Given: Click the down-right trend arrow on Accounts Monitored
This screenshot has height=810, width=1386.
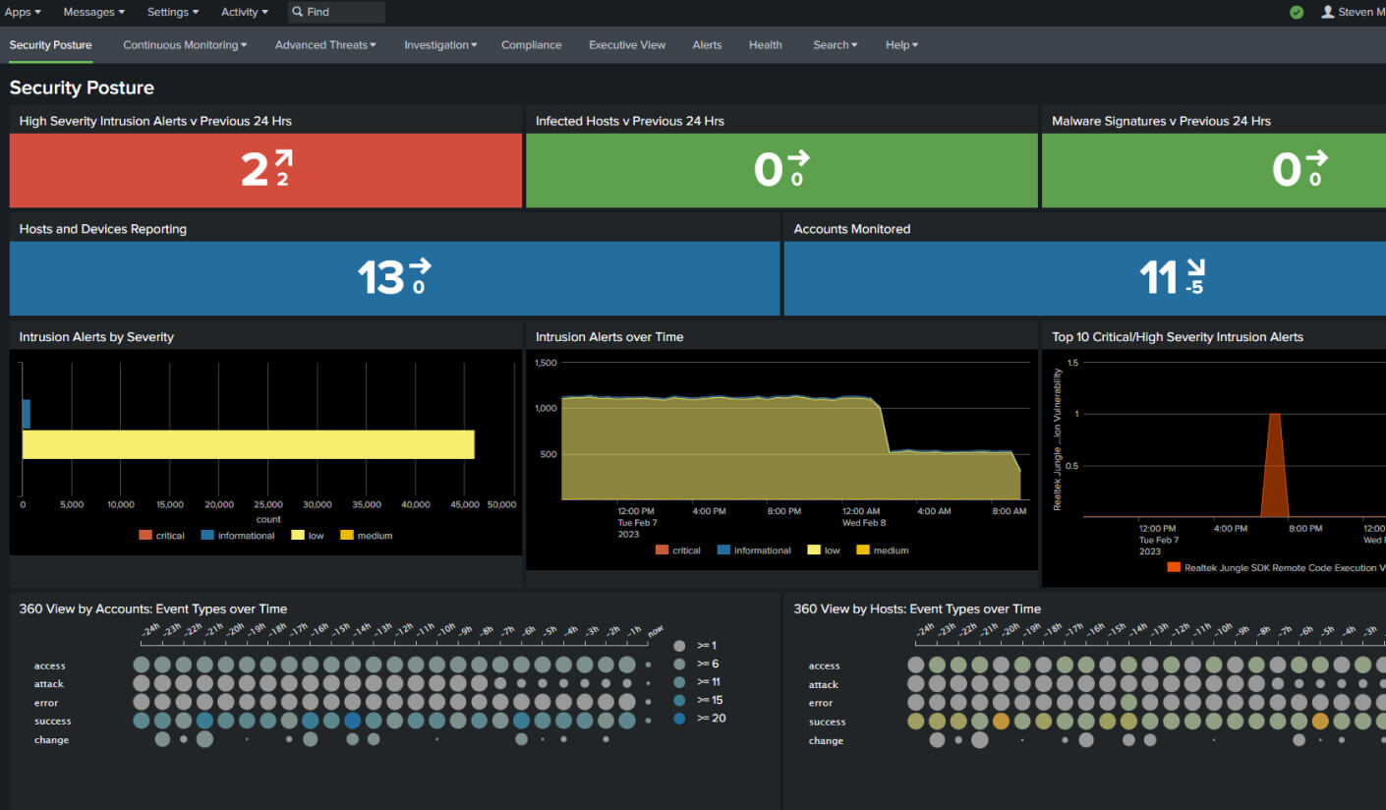Looking at the screenshot, I should 1195,267.
